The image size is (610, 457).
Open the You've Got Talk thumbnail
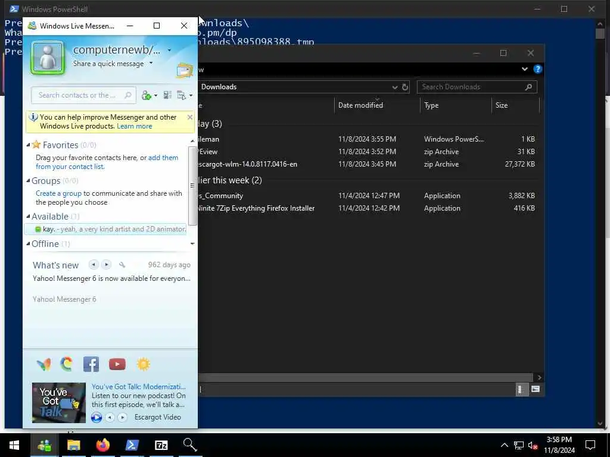(59, 403)
